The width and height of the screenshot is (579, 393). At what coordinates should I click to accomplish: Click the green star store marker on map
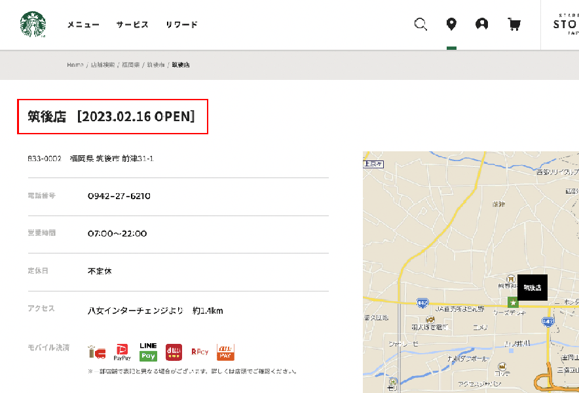coord(513,302)
